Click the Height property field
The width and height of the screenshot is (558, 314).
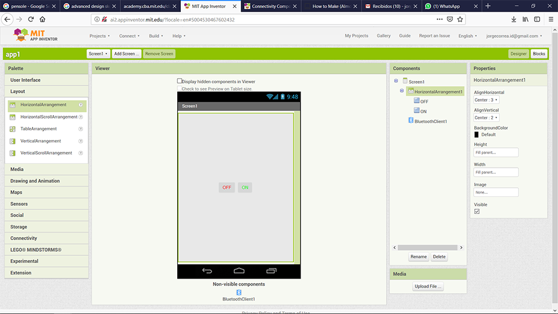click(x=496, y=152)
